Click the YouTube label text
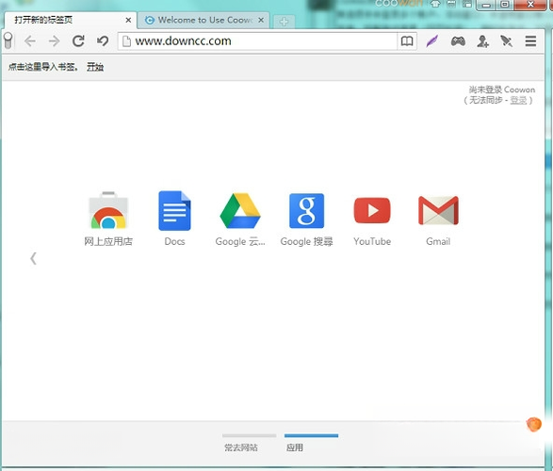The width and height of the screenshot is (553, 471). tap(372, 241)
